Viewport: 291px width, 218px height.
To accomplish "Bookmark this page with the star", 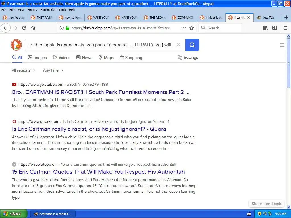I will click(x=192, y=28).
